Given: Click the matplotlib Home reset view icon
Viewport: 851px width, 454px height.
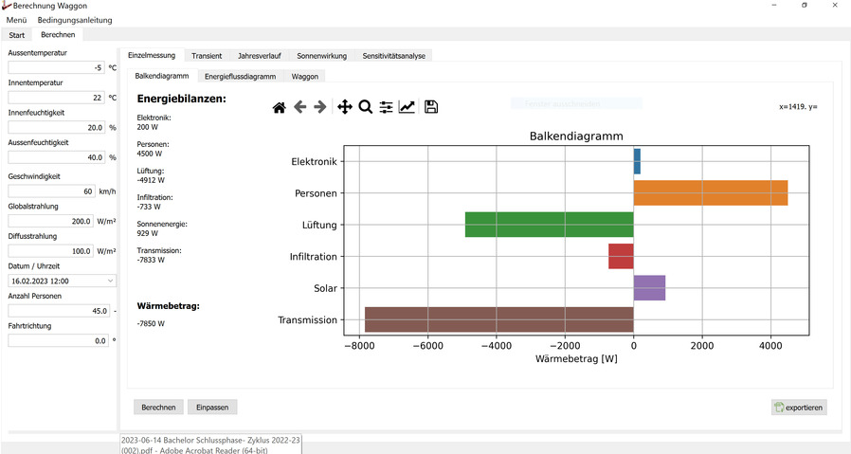Looking at the screenshot, I should point(279,107).
